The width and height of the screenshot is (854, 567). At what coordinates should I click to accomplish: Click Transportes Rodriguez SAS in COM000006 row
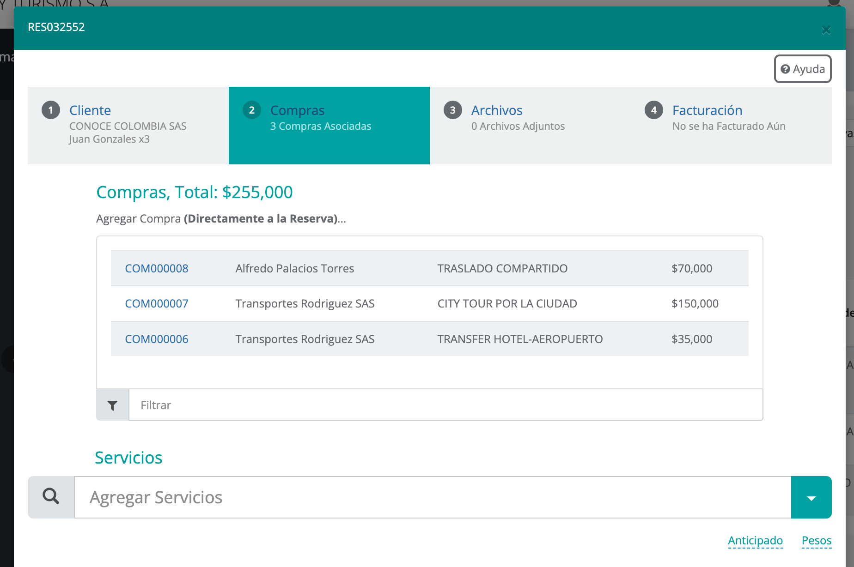tap(305, 339)
